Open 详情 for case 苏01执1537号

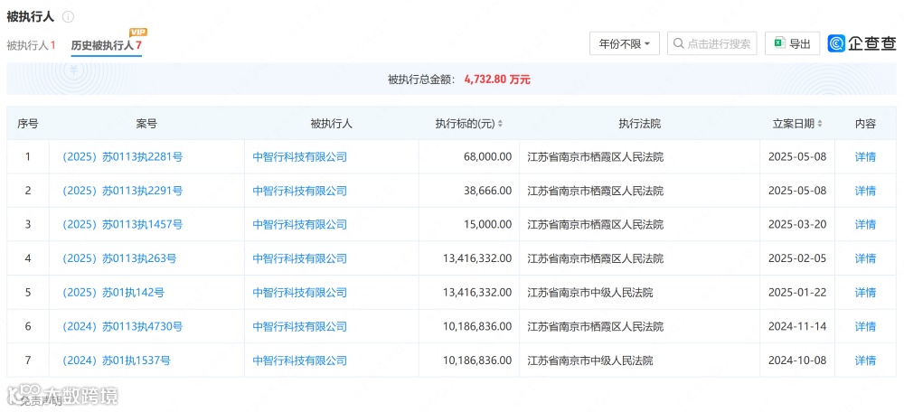pos(865,360)
